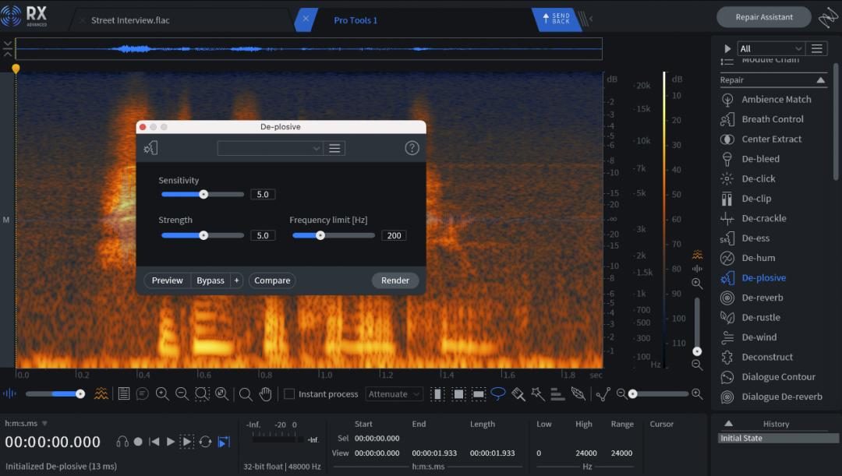Toggle Bypass in De-plosive dialog
The image size is (842, 476).
210,280
